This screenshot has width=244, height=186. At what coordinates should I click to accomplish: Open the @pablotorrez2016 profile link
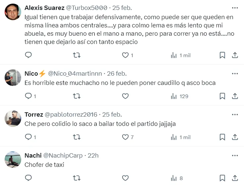(x=71, y=115)
